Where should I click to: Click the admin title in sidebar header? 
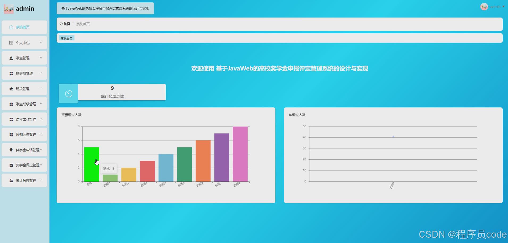pos(25,8)
